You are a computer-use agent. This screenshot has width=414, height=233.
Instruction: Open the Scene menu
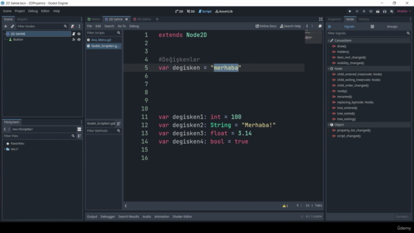click(x=7, y=11)
